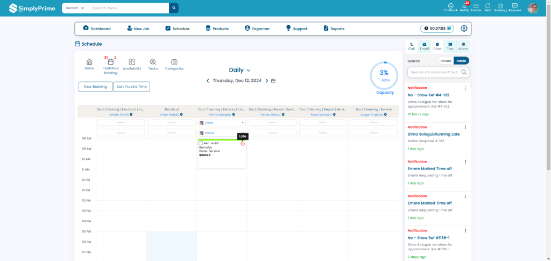Open first Select dropdown under Ryan Soroush

pos(323,123)
